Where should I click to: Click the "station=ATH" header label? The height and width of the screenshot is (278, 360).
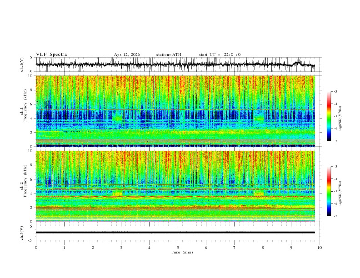pyautogui.click(x=169, y=55)
